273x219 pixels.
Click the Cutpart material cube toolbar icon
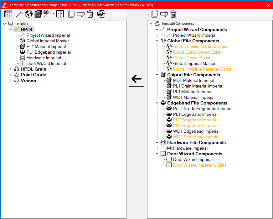click(38, 14)
